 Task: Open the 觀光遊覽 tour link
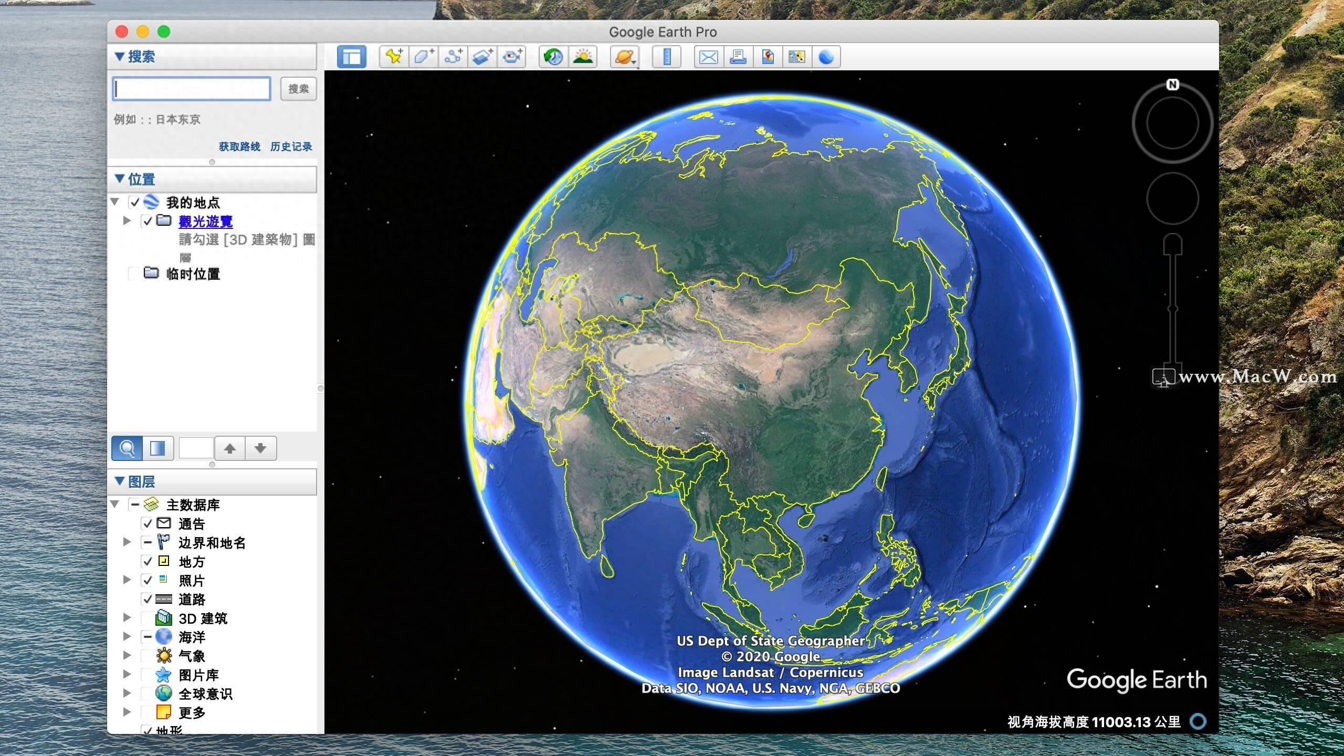(x=206, y=222)
